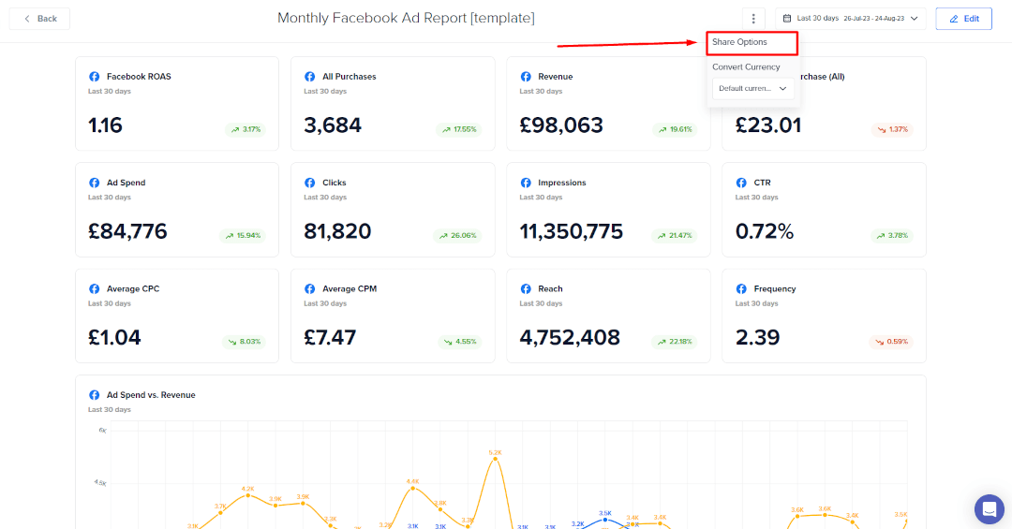The height and width of the screenshot is (529, 1012).
Task: Click Facebook icon on Impressions card
Action: (526, 183)
